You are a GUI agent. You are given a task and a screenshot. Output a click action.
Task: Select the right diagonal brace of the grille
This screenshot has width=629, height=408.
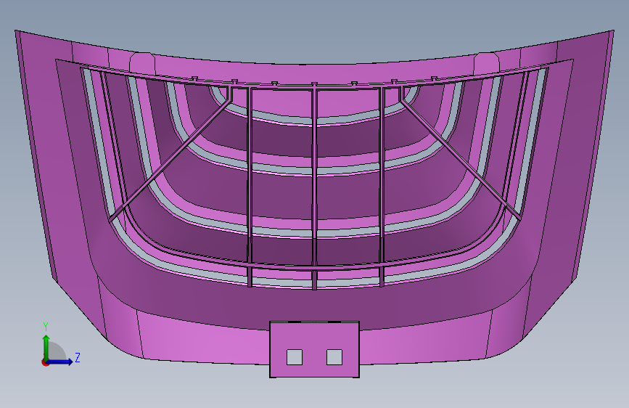pos(461,160)
